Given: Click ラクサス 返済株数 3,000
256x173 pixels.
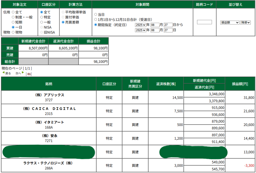Looking at the screenshot, I should coord(178,166).
